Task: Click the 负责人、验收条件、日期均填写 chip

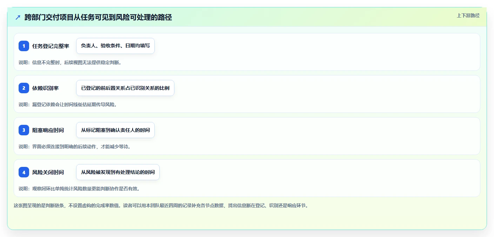Action: [x=115, y=46]
